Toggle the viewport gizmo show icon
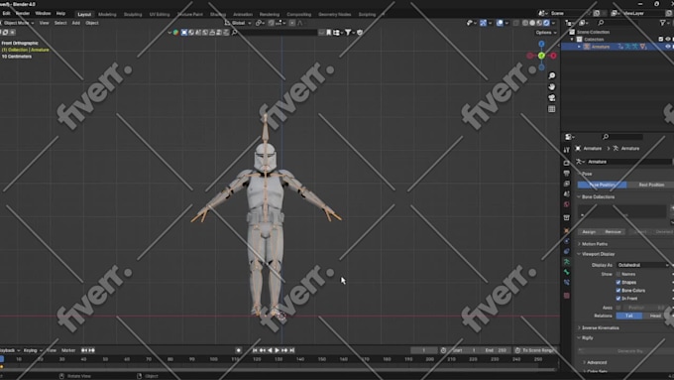Image resolution: width=674 pixels, height=380 pixels. point(483,23)
